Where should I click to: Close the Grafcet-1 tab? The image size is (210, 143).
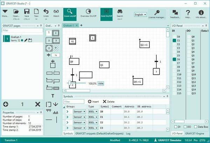pos(77,25)
